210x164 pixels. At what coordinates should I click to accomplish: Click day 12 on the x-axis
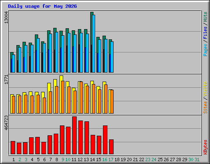click(x=80, y=159)
